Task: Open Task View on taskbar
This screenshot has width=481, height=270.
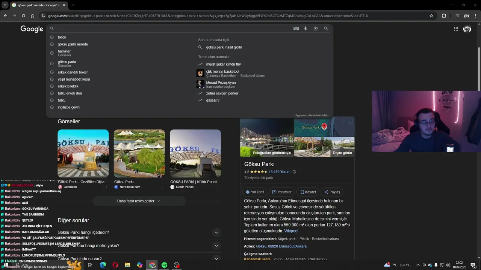Action: [90, 265]
